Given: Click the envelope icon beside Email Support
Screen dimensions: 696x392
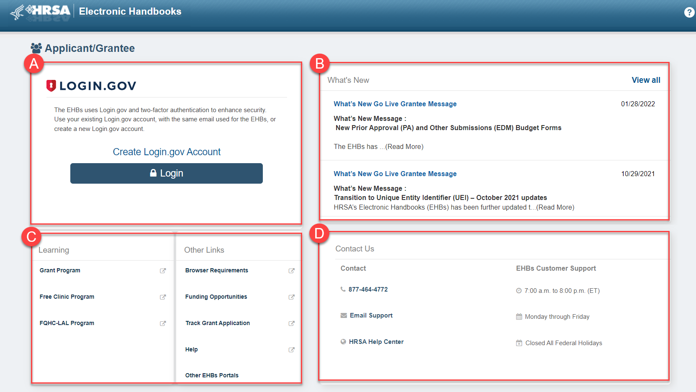Looking at the screenshot, I should [x=344, y=315].
